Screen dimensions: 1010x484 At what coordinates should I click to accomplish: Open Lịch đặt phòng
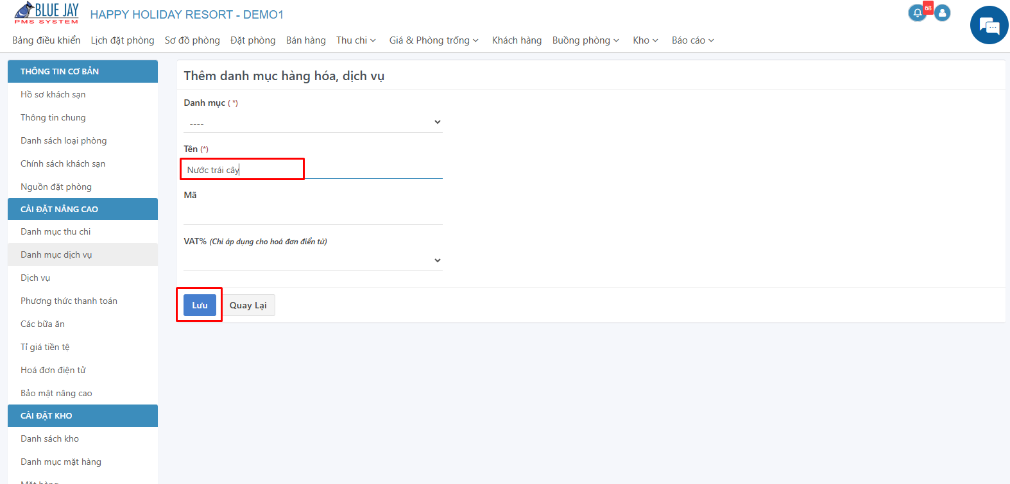tap(123, 40)
